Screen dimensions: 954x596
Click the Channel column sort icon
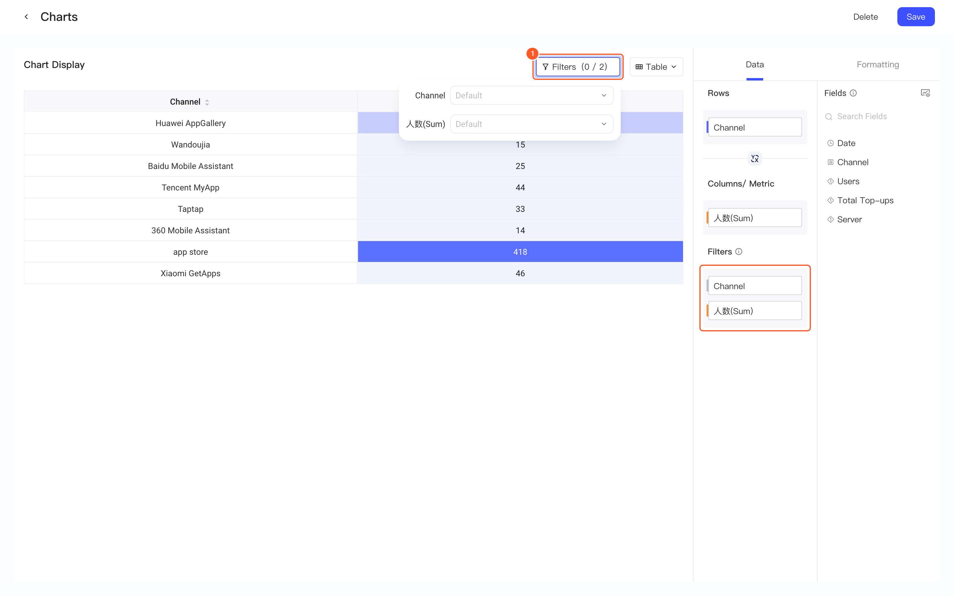pos(207,102)
